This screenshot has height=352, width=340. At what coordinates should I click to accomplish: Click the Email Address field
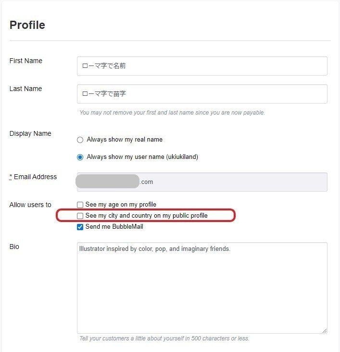point(202,182)
